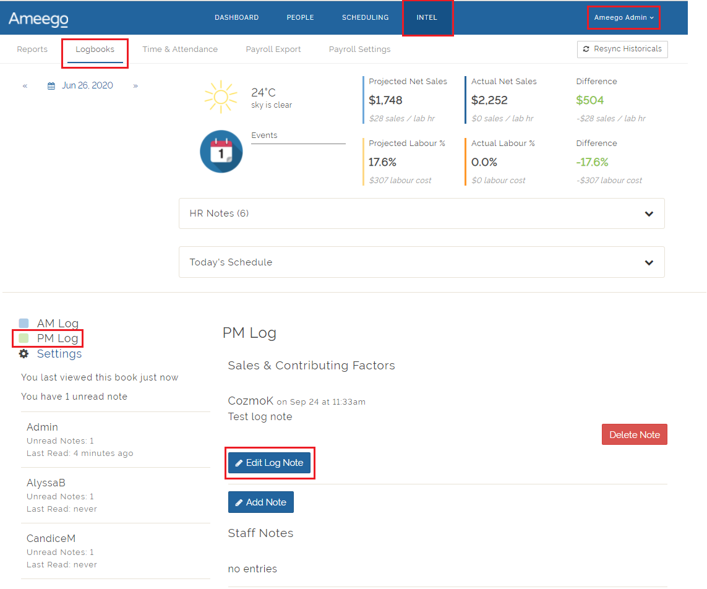Open the Payroll Export tab
707x589 pixels.
pyautogui.click(x=273, y=49)
